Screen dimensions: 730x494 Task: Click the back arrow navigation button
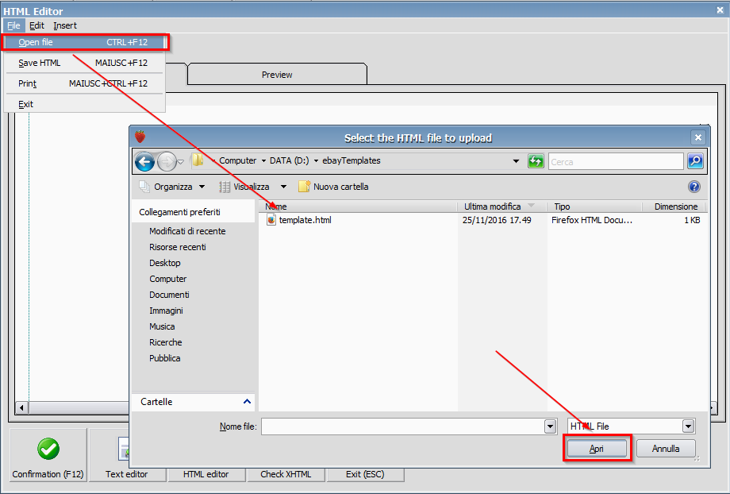[144, 162]
